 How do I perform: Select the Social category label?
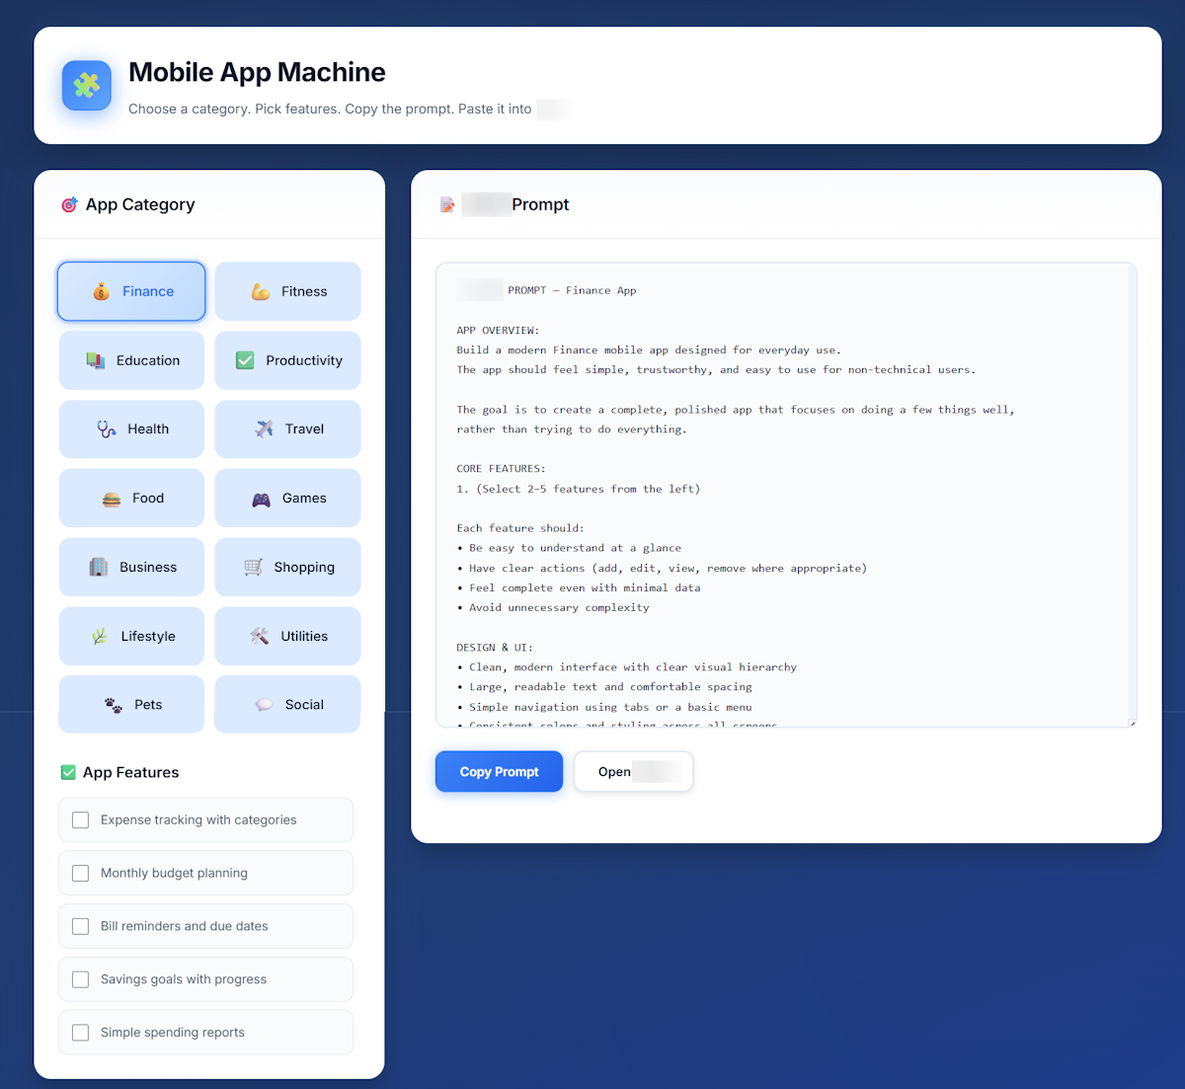(304, 705)
